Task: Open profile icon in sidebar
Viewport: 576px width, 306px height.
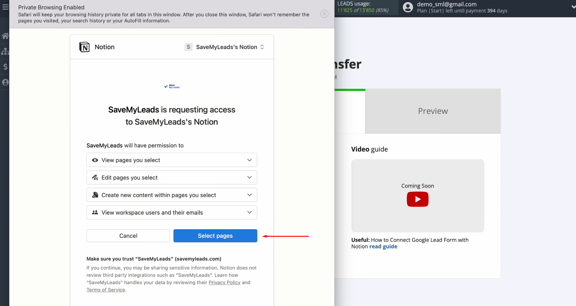Action: (5, 82)
